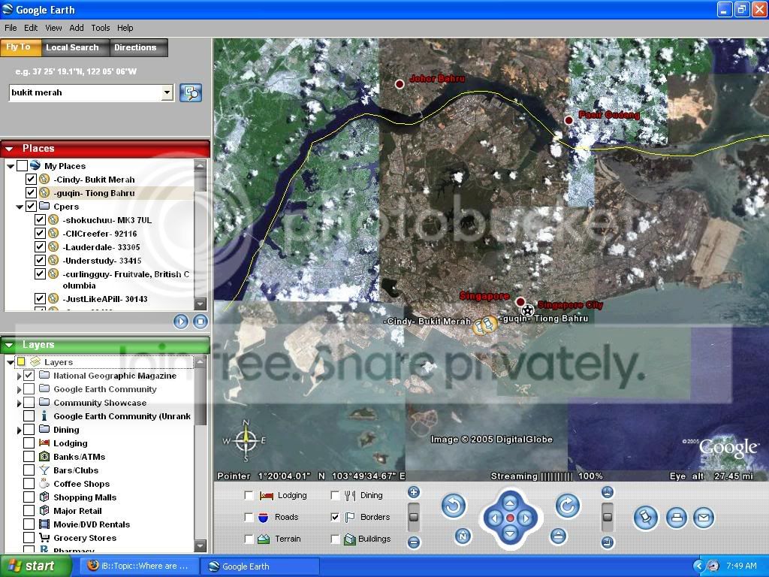This screenshot has width=769, height=577.
Task: Pan up with the navigation arrow
Action: [510, 503]
